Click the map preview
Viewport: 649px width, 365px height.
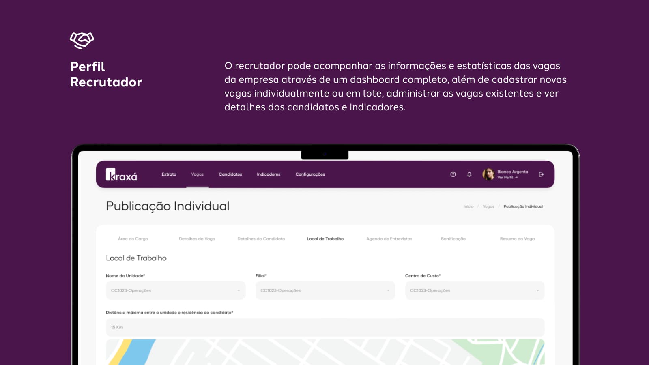(x=325, y=352)
